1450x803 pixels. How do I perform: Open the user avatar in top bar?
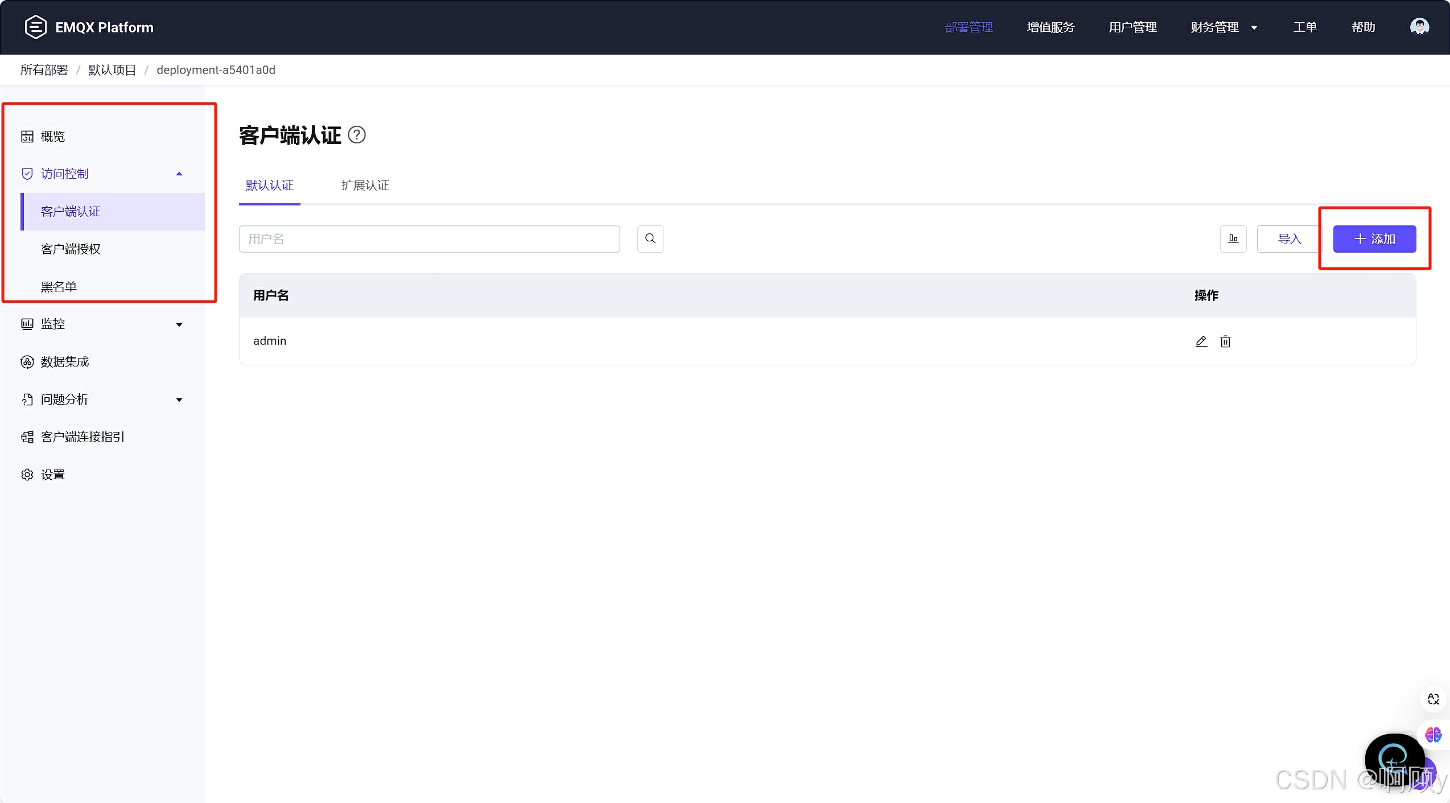click(1419, 27)
